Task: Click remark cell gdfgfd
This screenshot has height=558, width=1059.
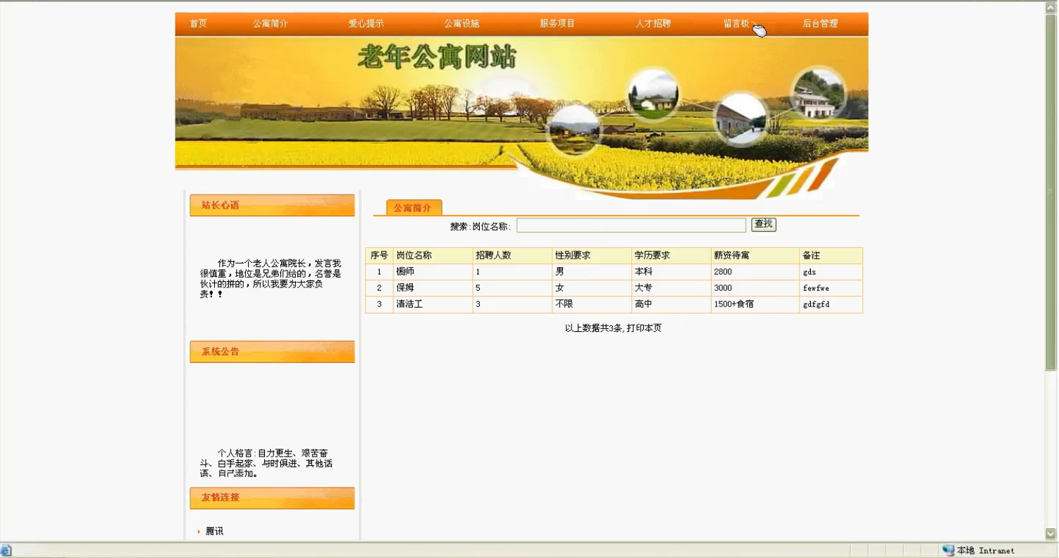Action: 831,304
